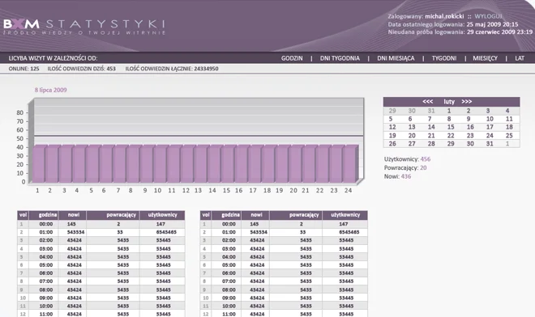This screenshot has width=535, height=317.
Task: Click ILOŚĆ ODWIEDZIN DZIŚ: 453 text
Action: click(x=82, y=69)
